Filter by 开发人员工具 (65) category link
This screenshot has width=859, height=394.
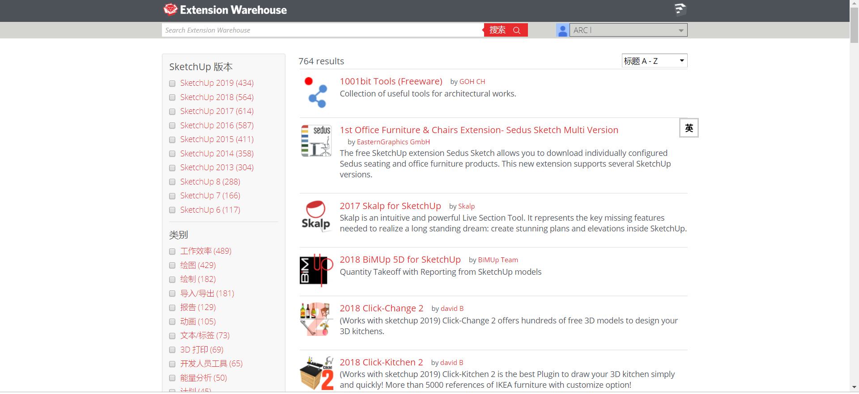click(211, 363)
